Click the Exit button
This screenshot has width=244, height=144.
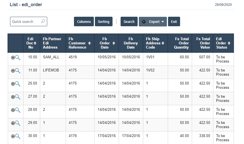[x=174, y=22]
